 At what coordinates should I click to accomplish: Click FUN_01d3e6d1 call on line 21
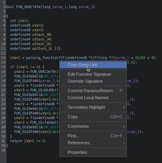pos(26,95)
